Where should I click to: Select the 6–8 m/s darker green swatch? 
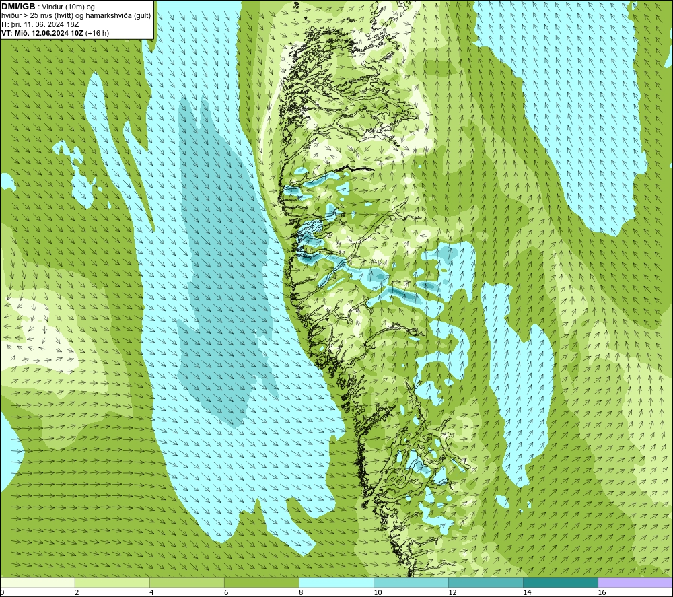(x=262, y=582)
